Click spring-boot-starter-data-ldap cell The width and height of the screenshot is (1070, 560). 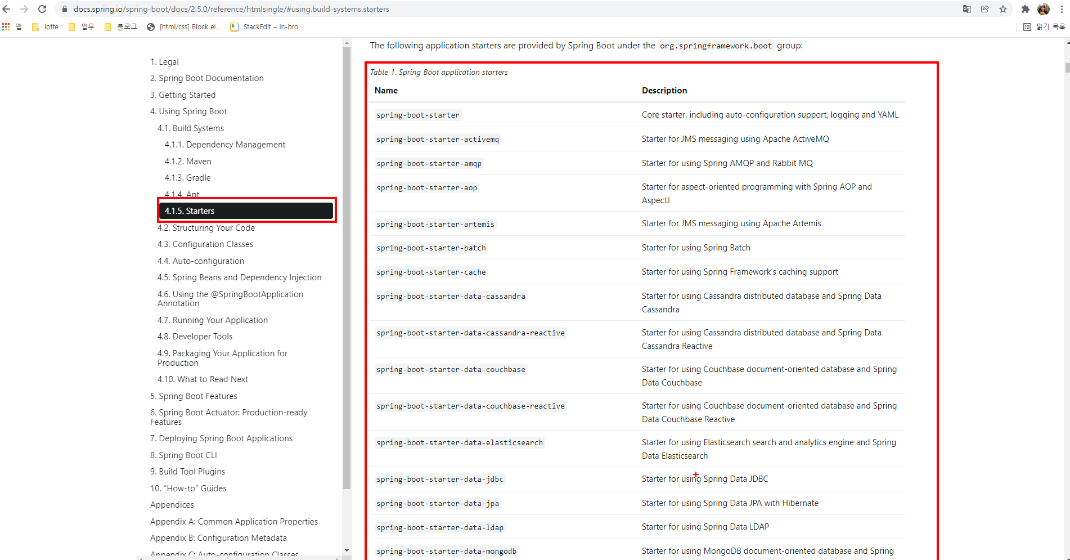click(x=440, y=527)
